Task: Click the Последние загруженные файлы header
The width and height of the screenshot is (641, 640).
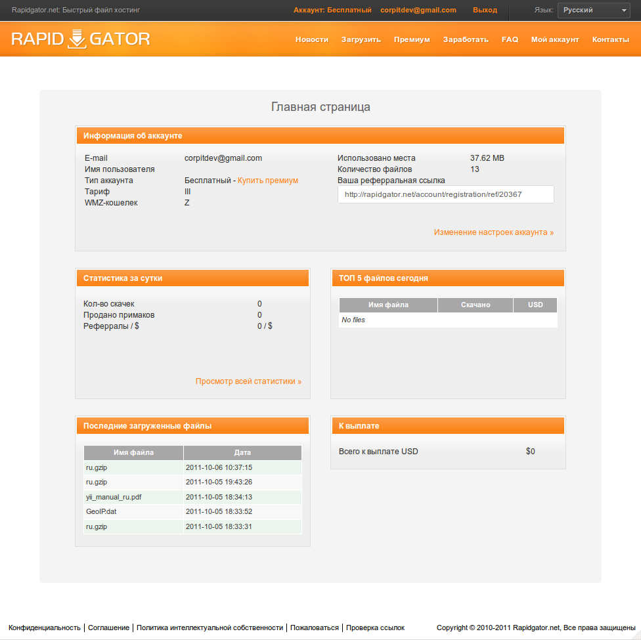Action: [192, 426]
